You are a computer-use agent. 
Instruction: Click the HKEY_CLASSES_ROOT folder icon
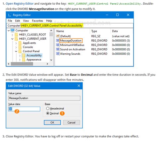16,35
